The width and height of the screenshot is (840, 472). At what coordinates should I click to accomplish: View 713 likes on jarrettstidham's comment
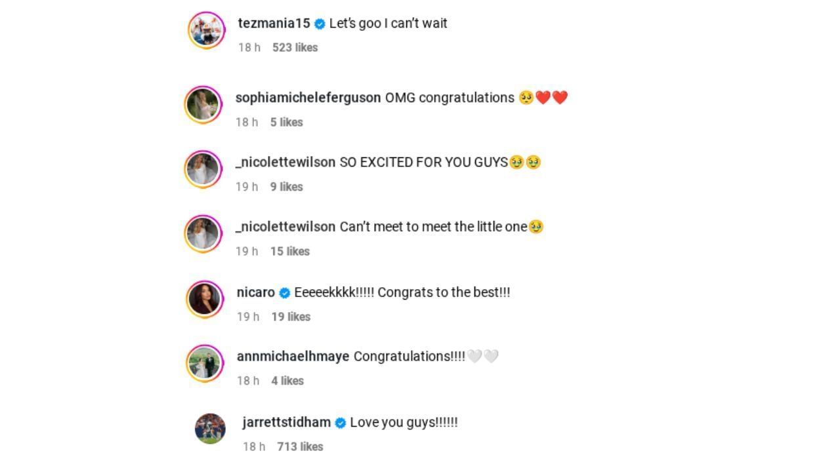pos(300,447)
